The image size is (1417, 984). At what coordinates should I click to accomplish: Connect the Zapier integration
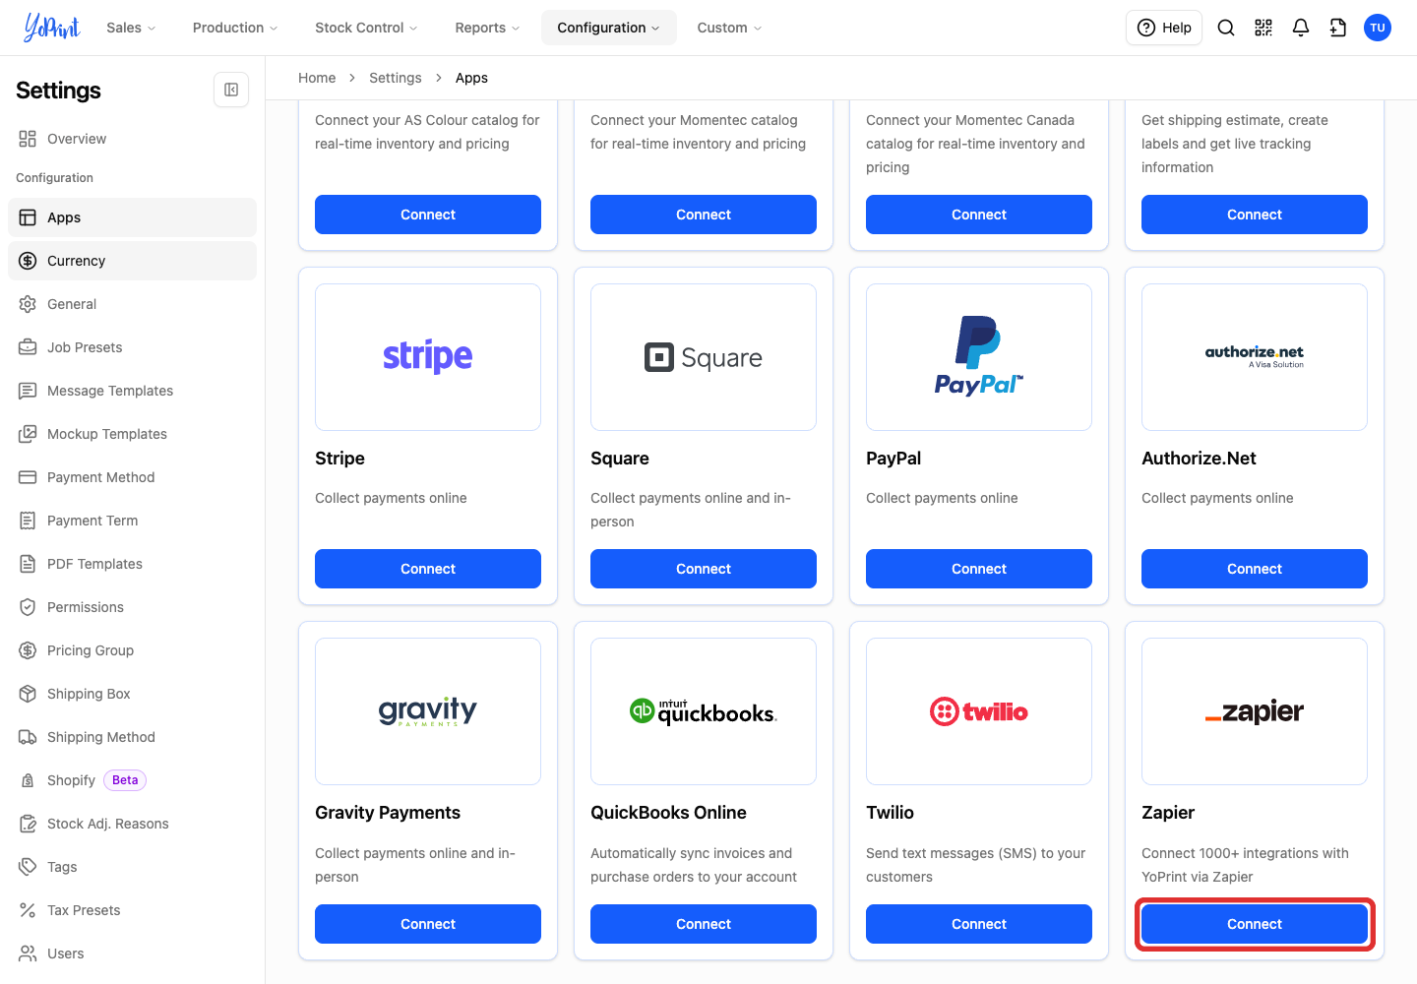click(1255, 924)
